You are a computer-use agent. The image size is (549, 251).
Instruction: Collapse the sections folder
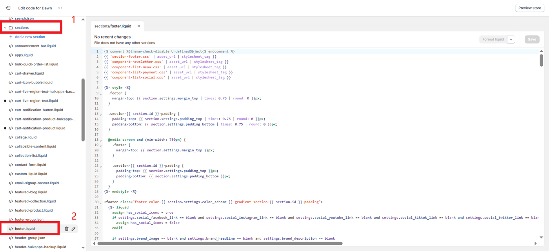5,28
